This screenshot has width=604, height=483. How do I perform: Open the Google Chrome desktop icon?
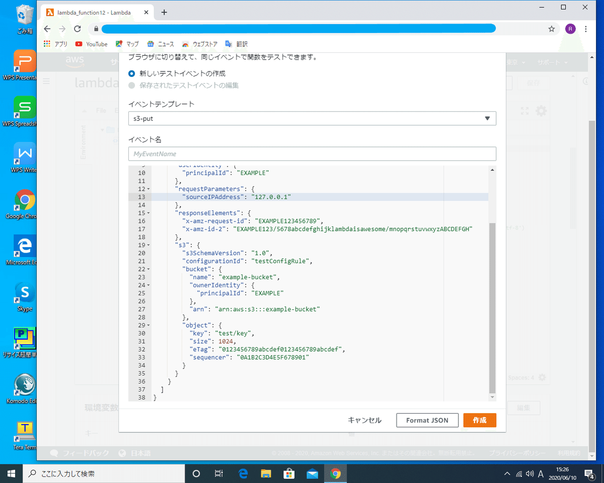(x=25, y=204)
